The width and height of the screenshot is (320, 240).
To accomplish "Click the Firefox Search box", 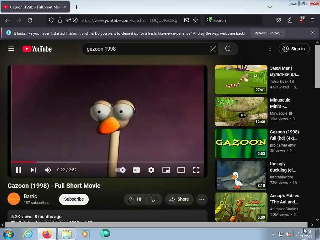I will tap(233, 20).
